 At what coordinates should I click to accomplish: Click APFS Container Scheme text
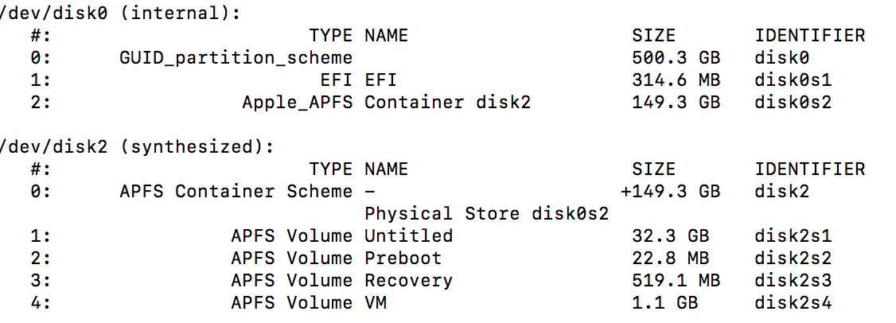(236, 192)
